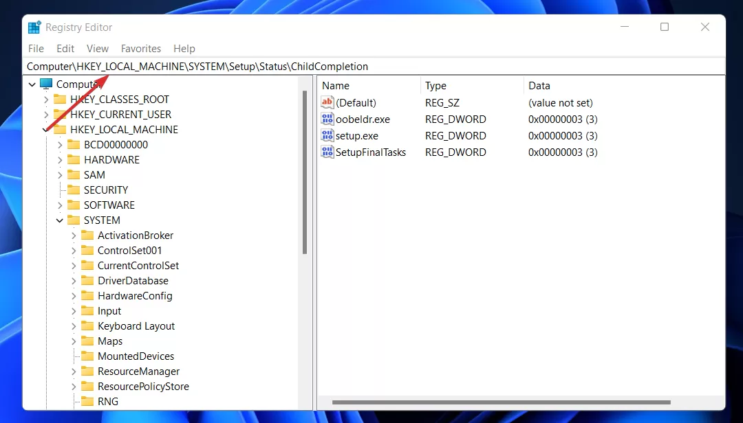The height and width of the screenshot is (423, 743).
Task: Open the Favorites menu
Action: pos(141,49)
